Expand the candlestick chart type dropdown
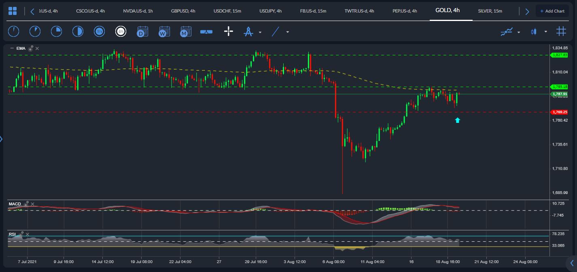The width and height of the screenshot is (577, 272). [x=546, y=32]
